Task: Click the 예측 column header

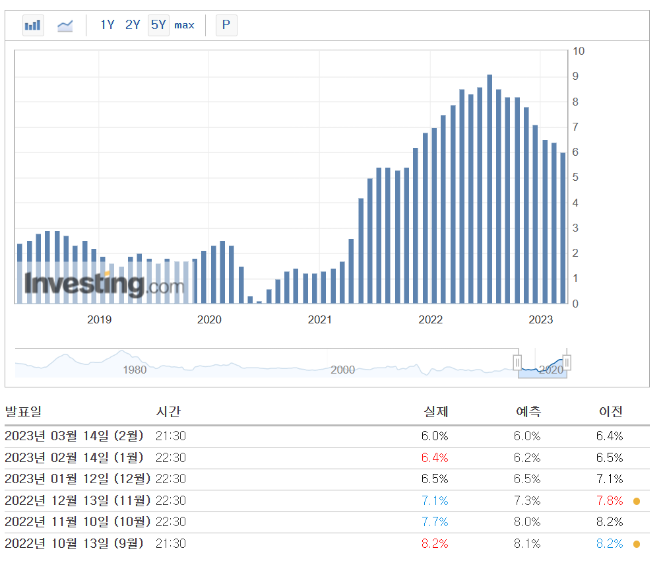Action: point(528,412)
